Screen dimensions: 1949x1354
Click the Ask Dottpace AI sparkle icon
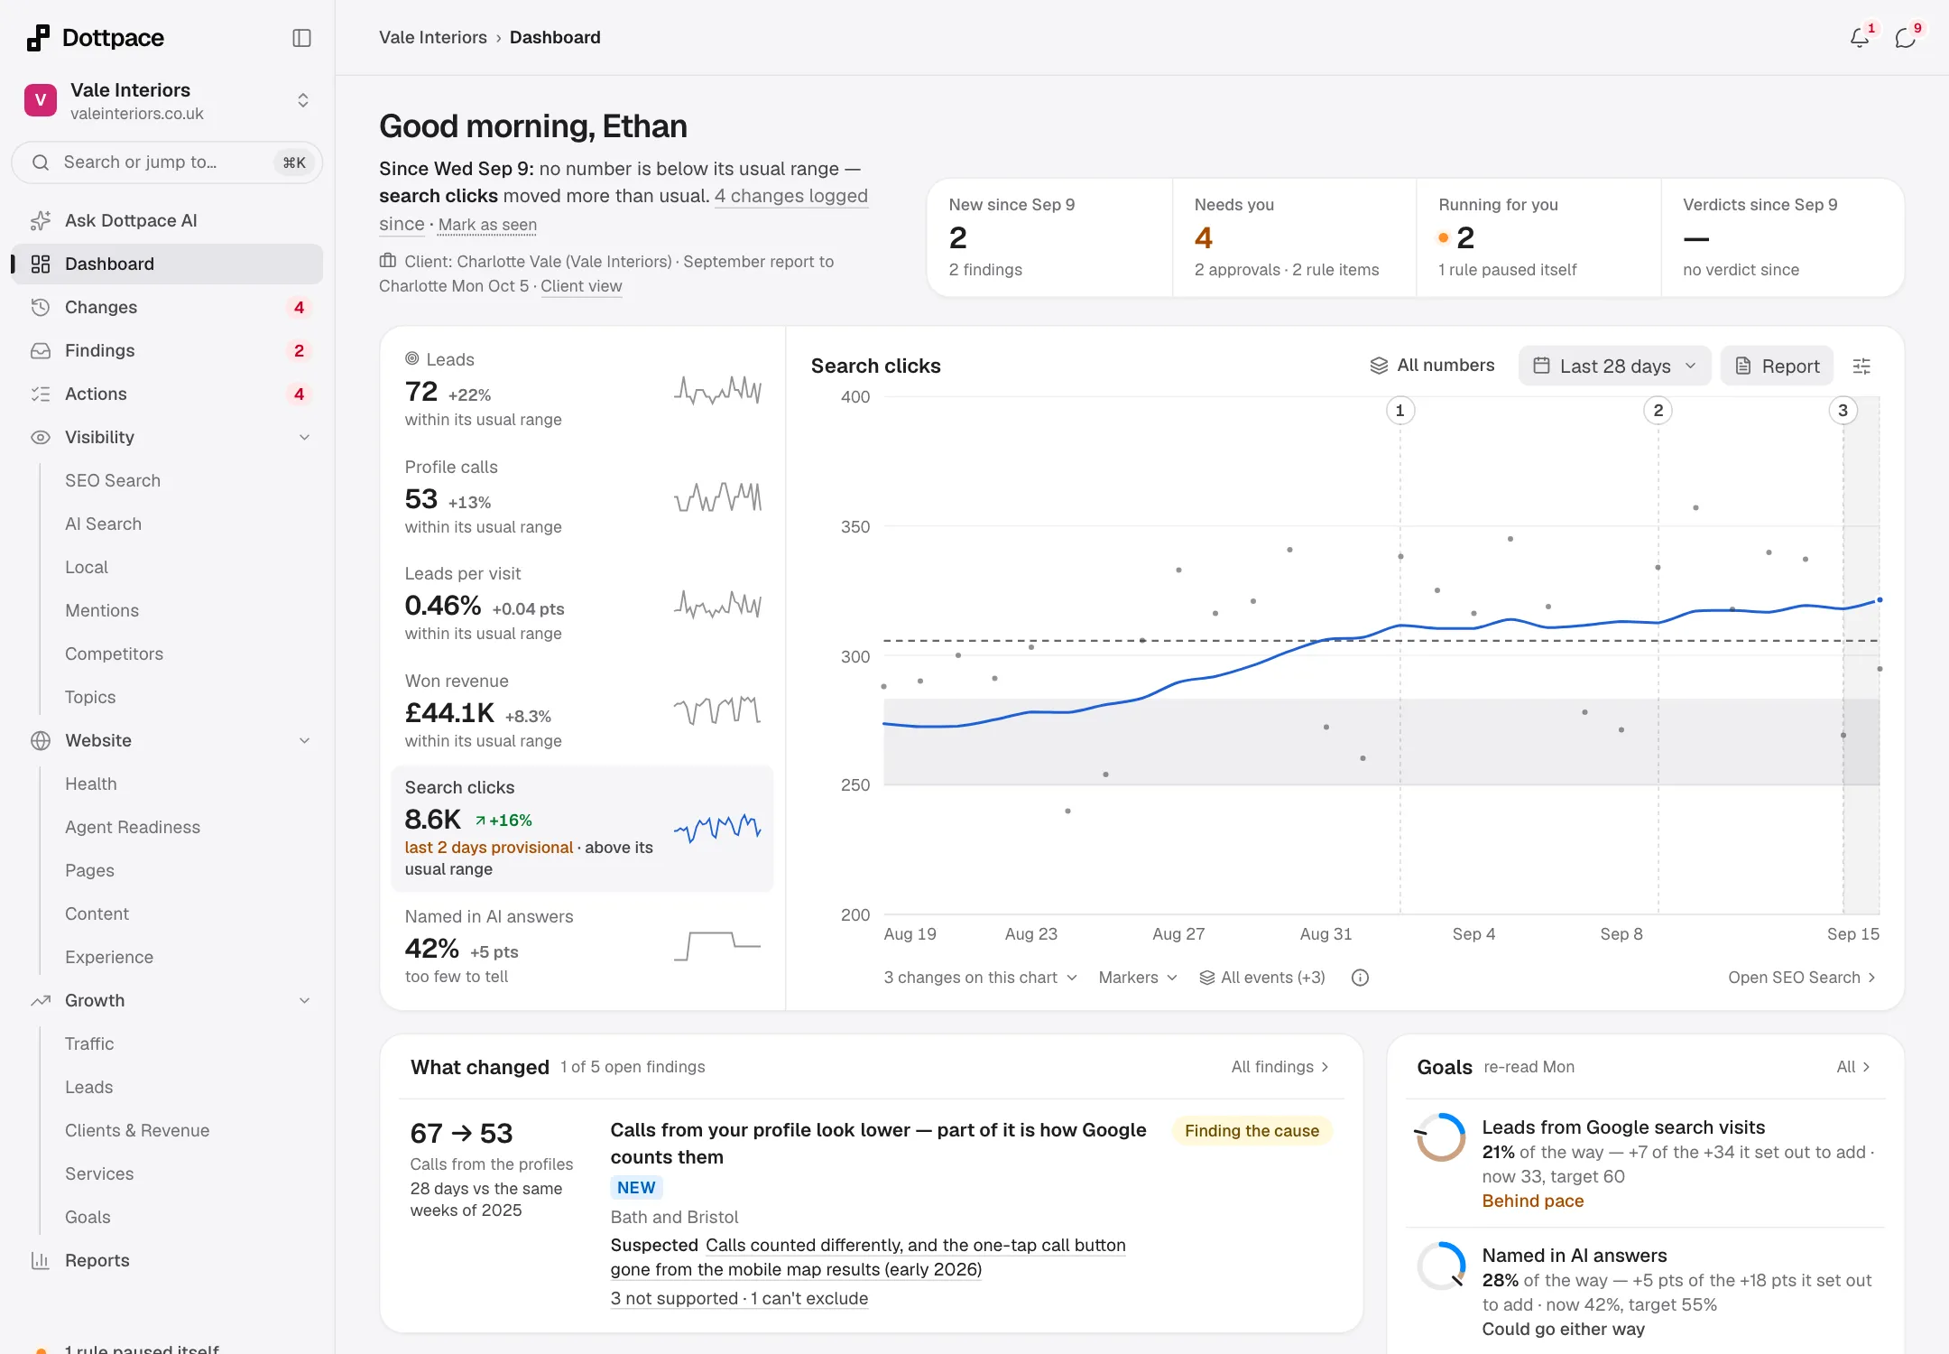41,221
